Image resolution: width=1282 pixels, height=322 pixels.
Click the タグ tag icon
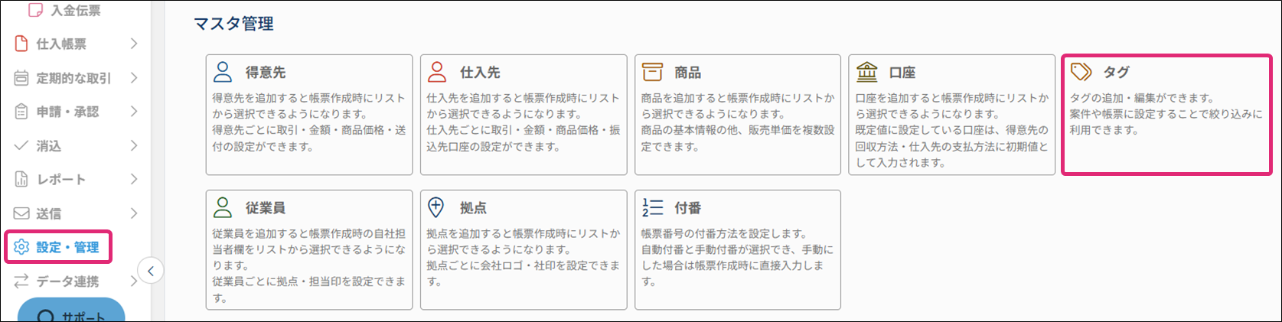pyautogui.click(x=1081, y=72)
